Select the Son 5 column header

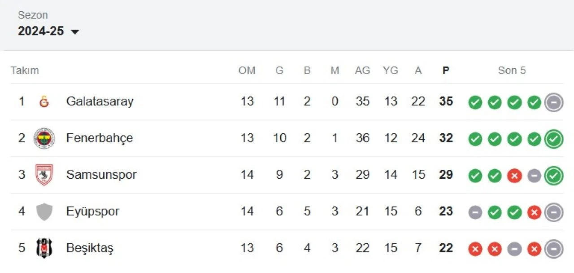coord(512,70)
